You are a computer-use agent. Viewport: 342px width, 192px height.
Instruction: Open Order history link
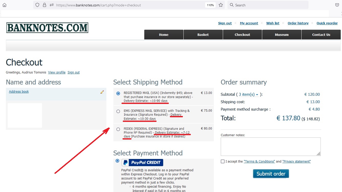[298, 23]
